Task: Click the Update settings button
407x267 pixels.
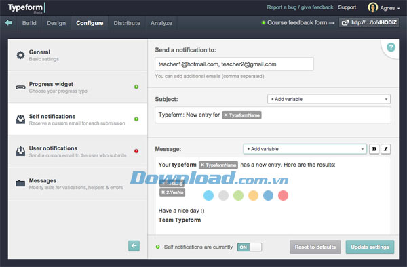Action: 370,247
